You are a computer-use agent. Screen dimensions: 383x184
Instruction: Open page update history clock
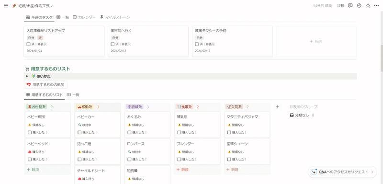pyautogui.click(x=359, y=6)
